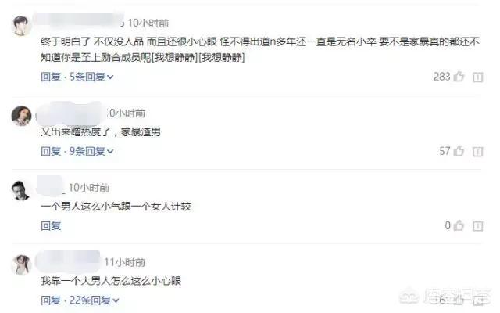Report the 家暴渣男 comment via flag icon
500x313 pixels.
click(477, 152)
